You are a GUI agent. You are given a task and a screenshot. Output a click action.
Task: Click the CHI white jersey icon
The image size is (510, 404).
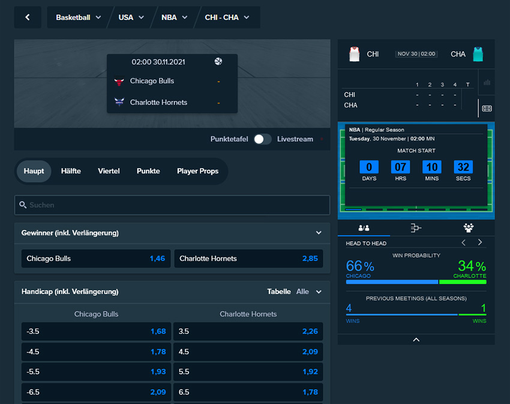354,54
